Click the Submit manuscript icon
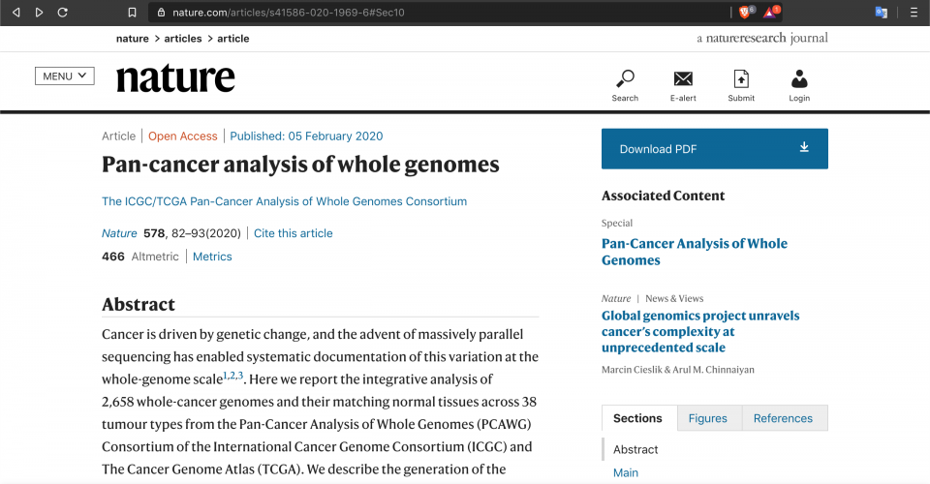This screenshot has width=930, height=484. tap(741, 79)
